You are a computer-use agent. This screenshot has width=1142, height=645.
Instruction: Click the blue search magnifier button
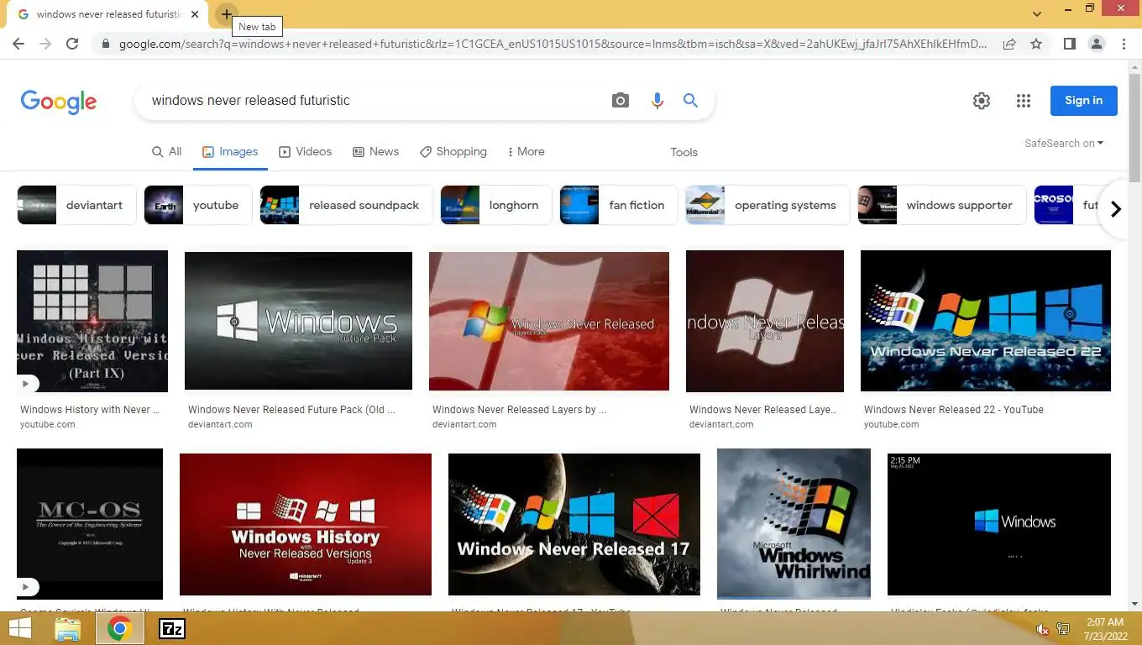tap(690, 101)
